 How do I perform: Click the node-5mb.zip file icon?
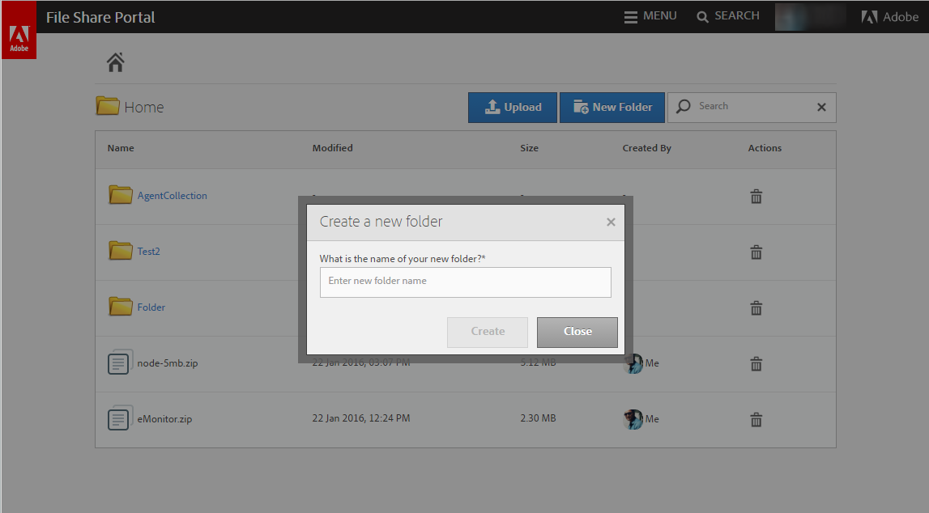(x=119, y=362)
